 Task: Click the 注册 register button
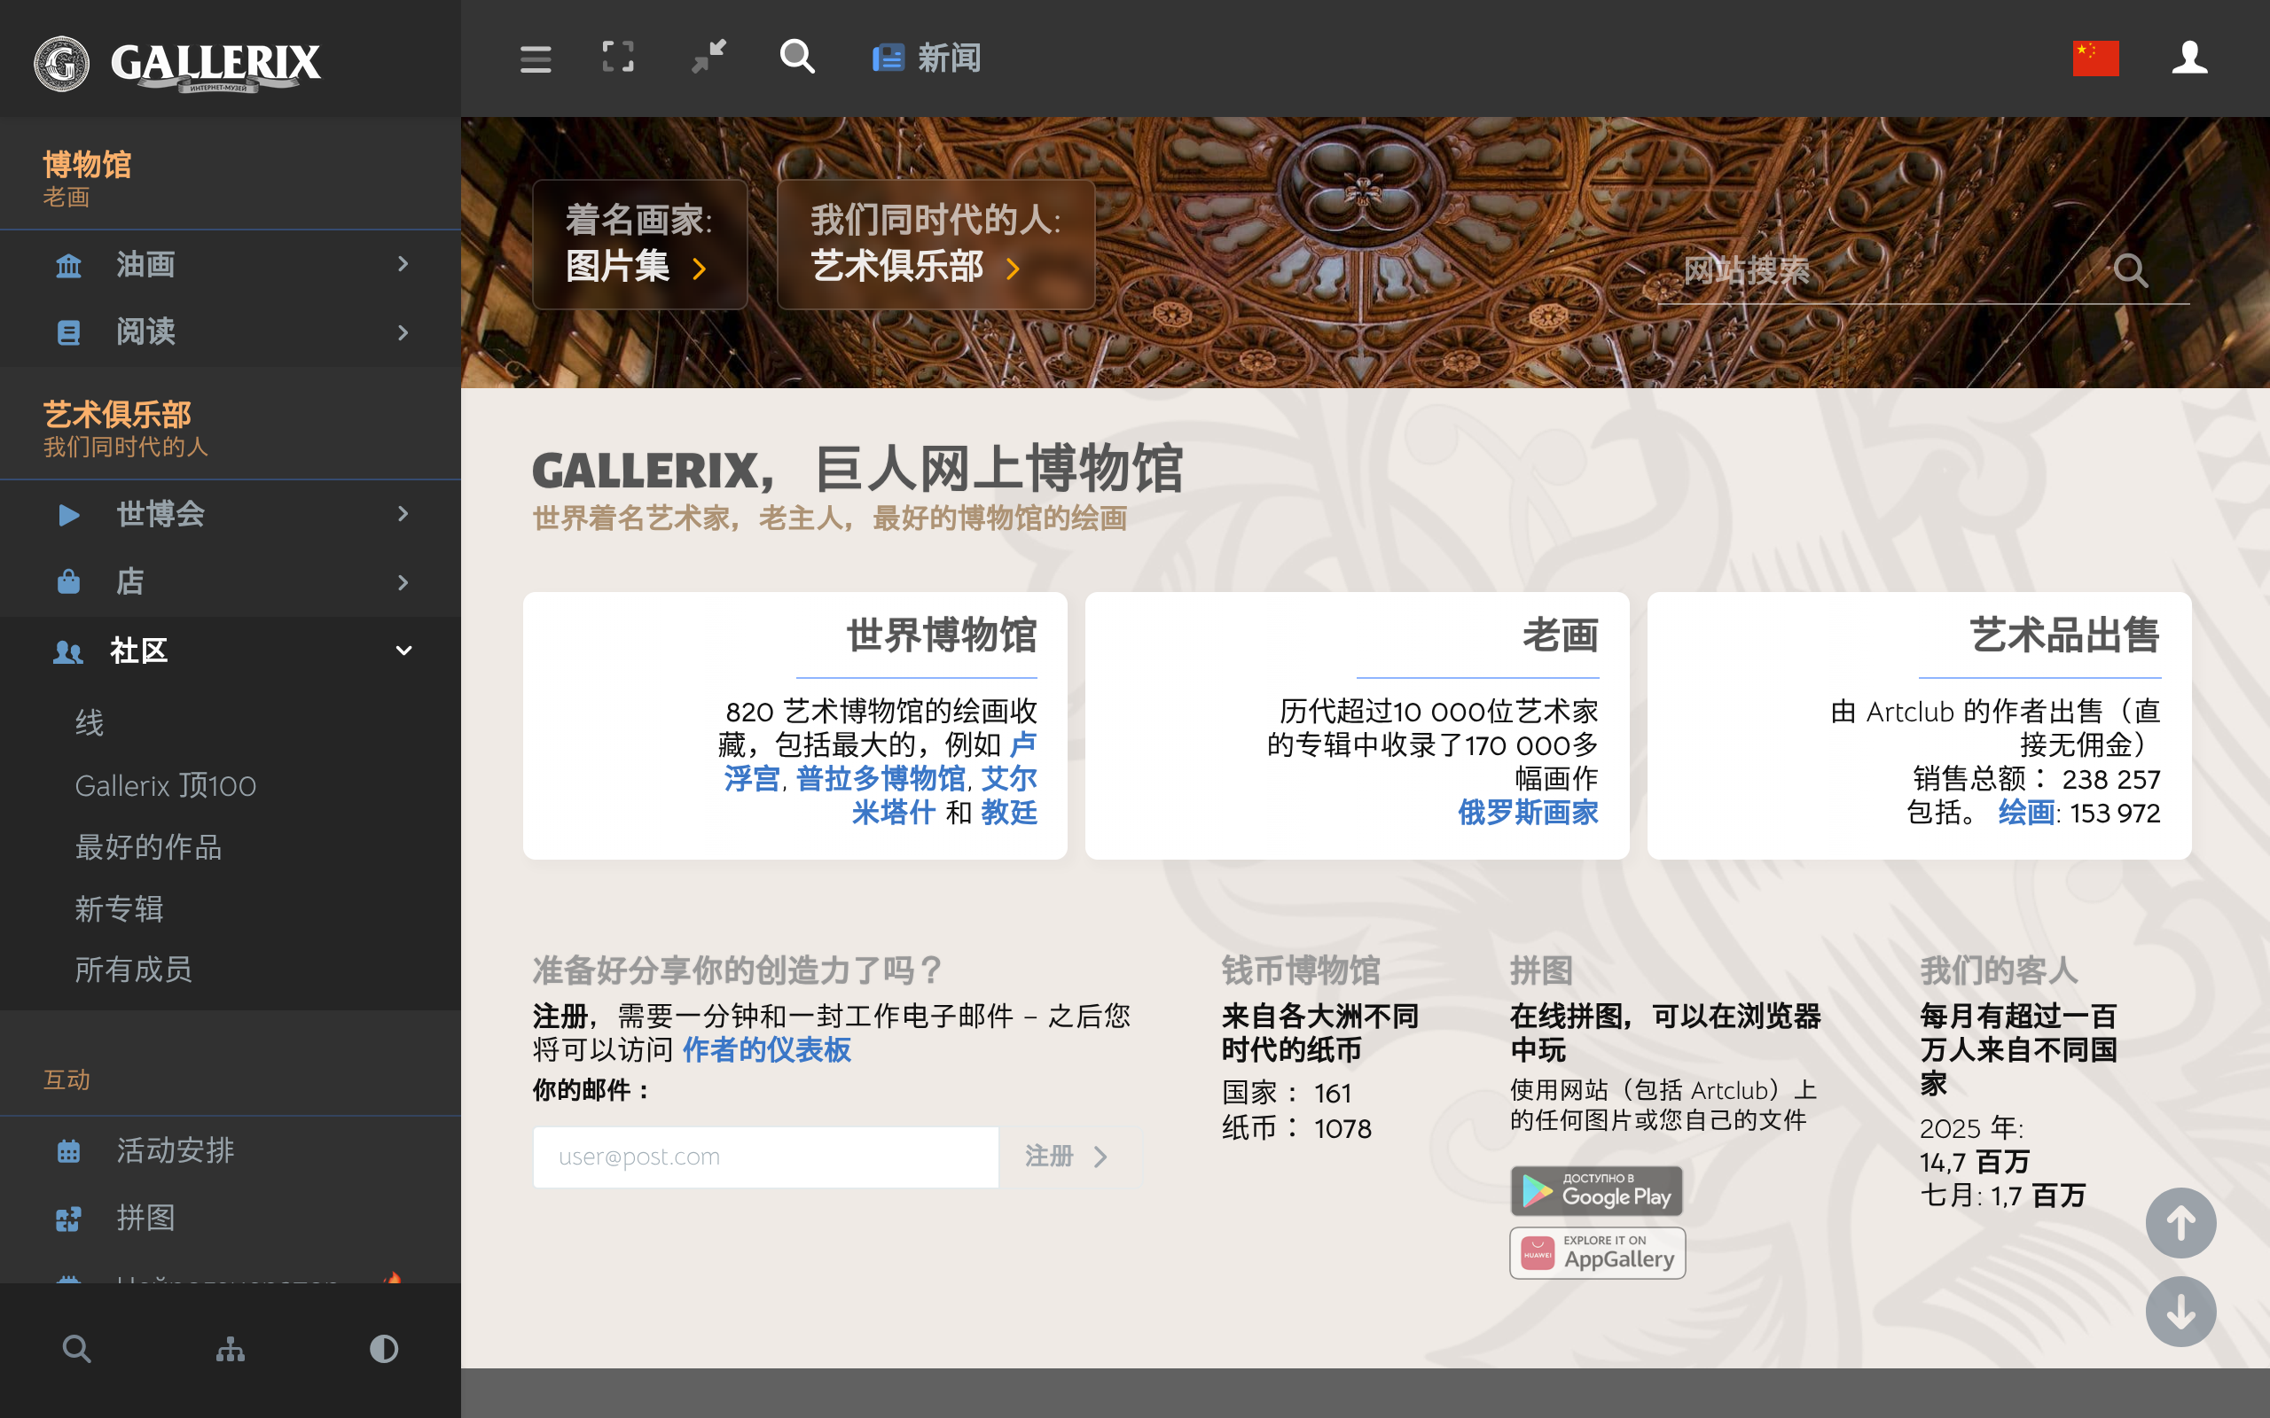[x=1068, y=1157]
